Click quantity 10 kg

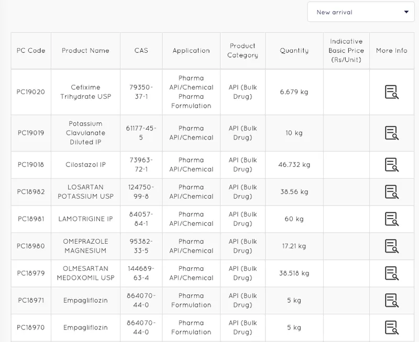pos(294,133)
